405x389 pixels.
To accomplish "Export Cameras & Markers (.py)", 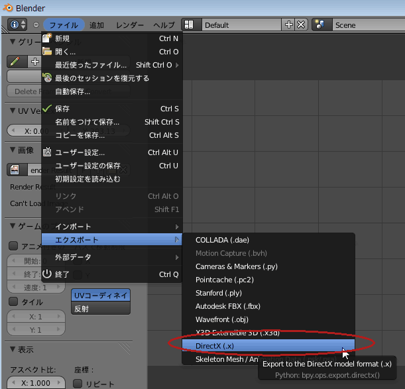I will click(268, 266).
